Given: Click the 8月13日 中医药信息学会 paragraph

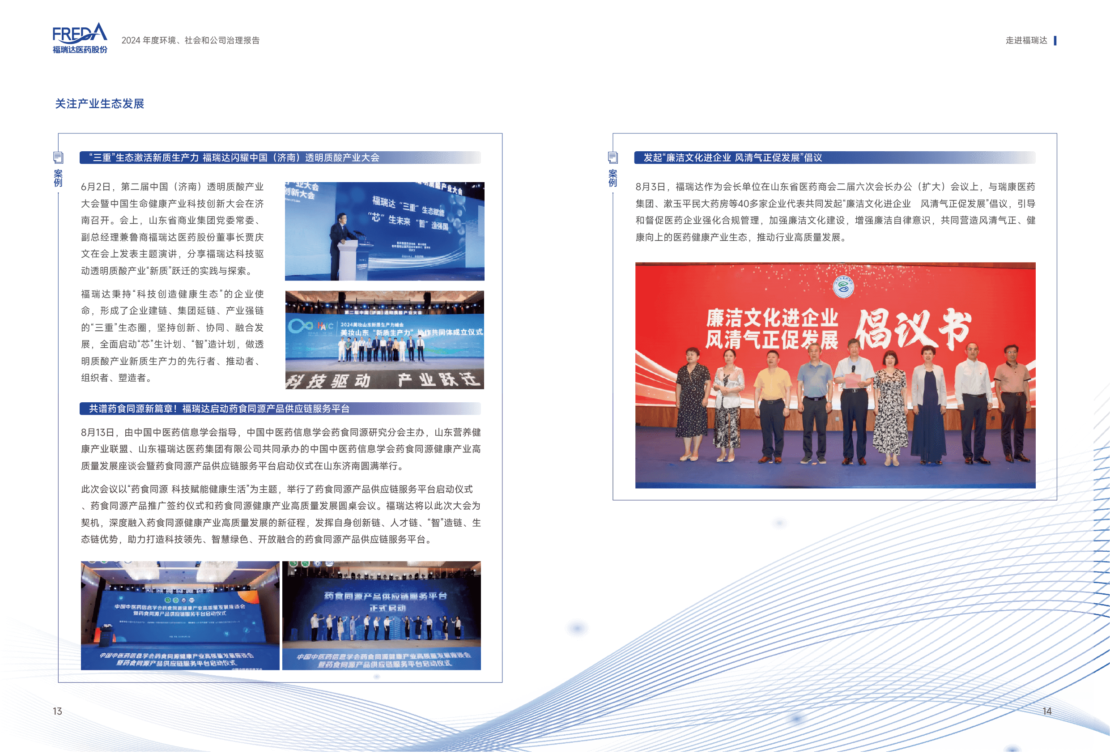Looking at the screenshot, I should point(281,449).
